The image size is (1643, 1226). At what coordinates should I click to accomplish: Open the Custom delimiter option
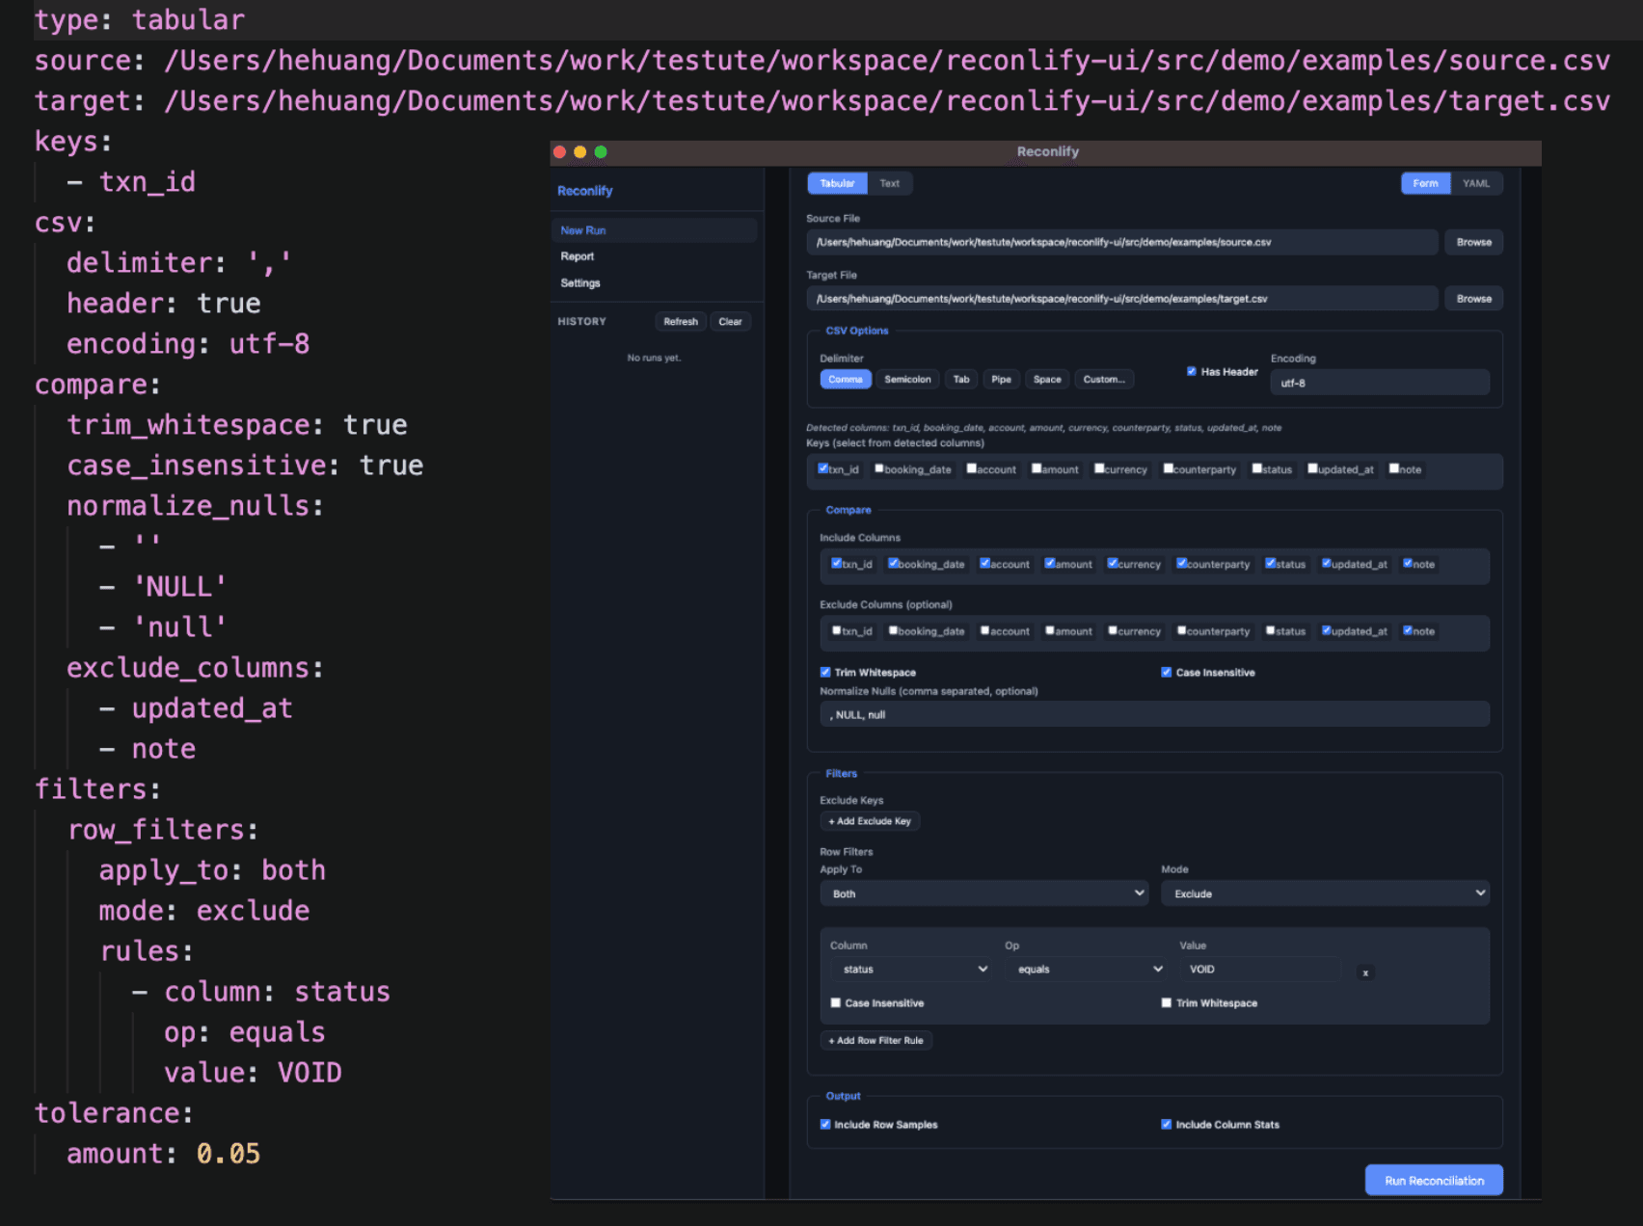[1104, 379]
